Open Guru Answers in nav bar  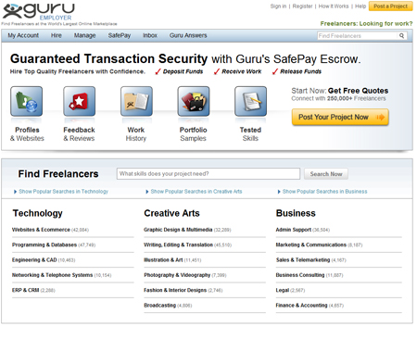tap(188, 35)
